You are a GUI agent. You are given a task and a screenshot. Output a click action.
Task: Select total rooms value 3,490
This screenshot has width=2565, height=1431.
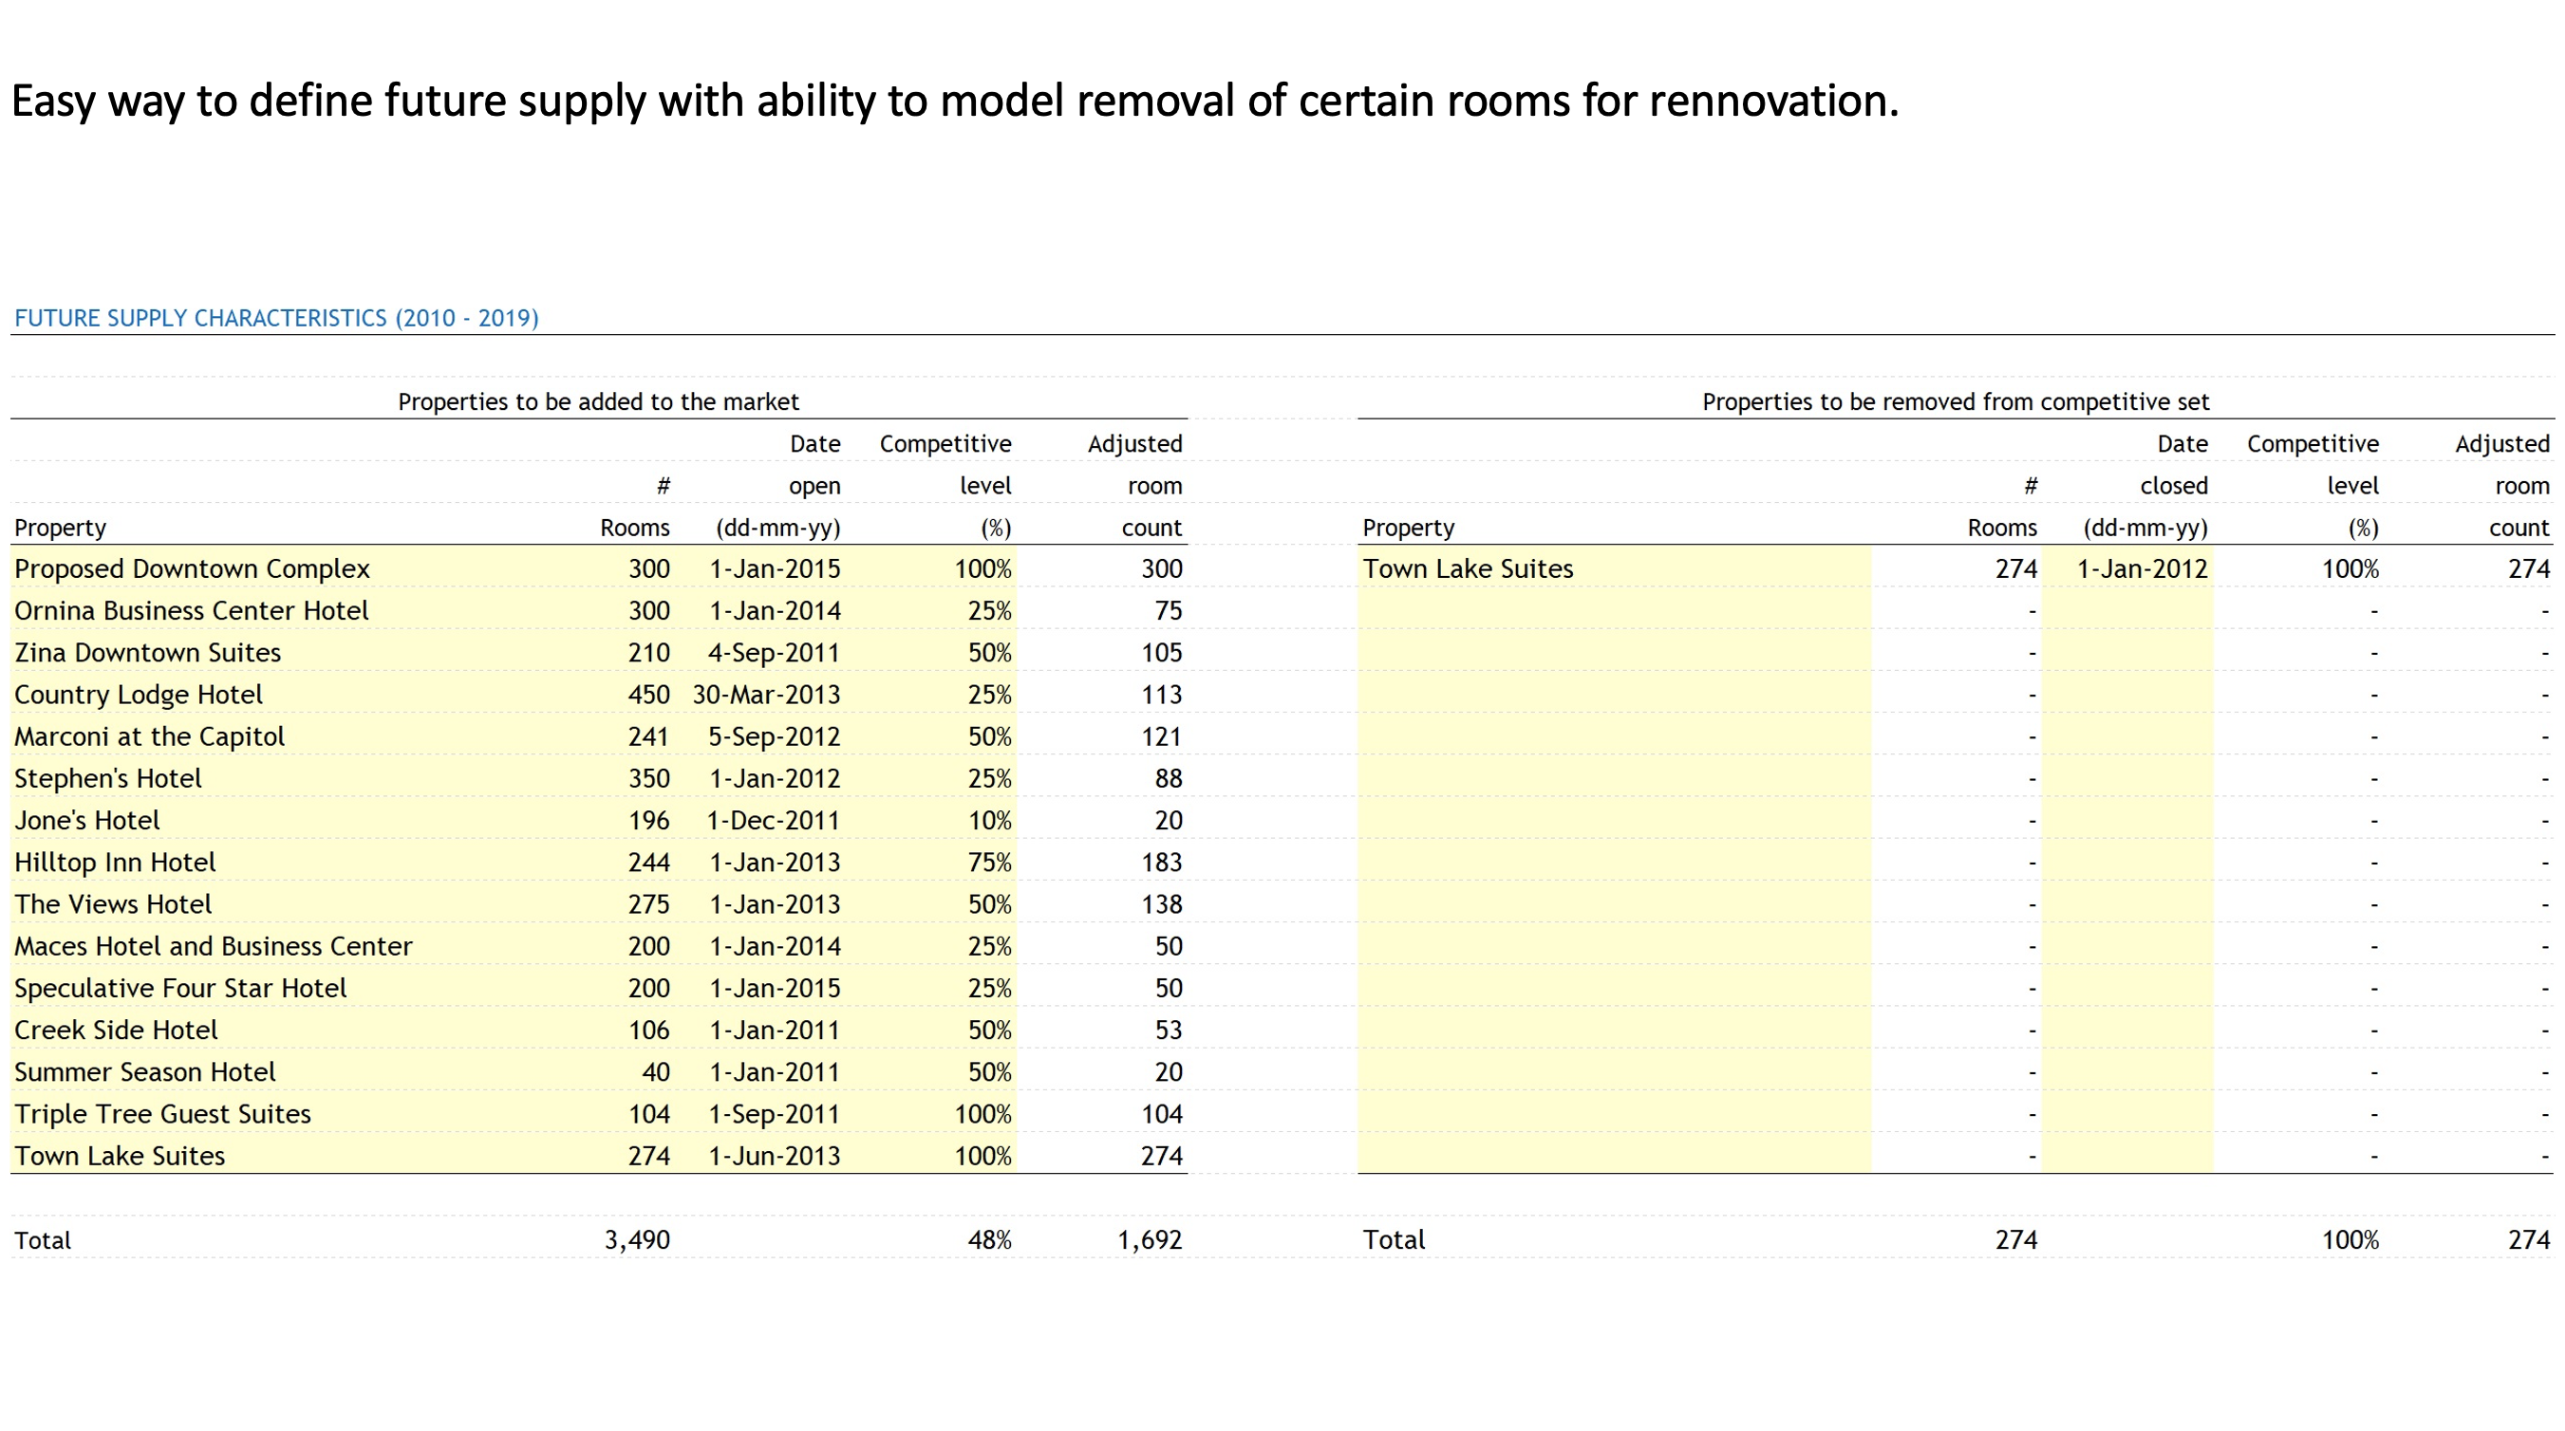pyautogui.click(x=637, y=1240)
